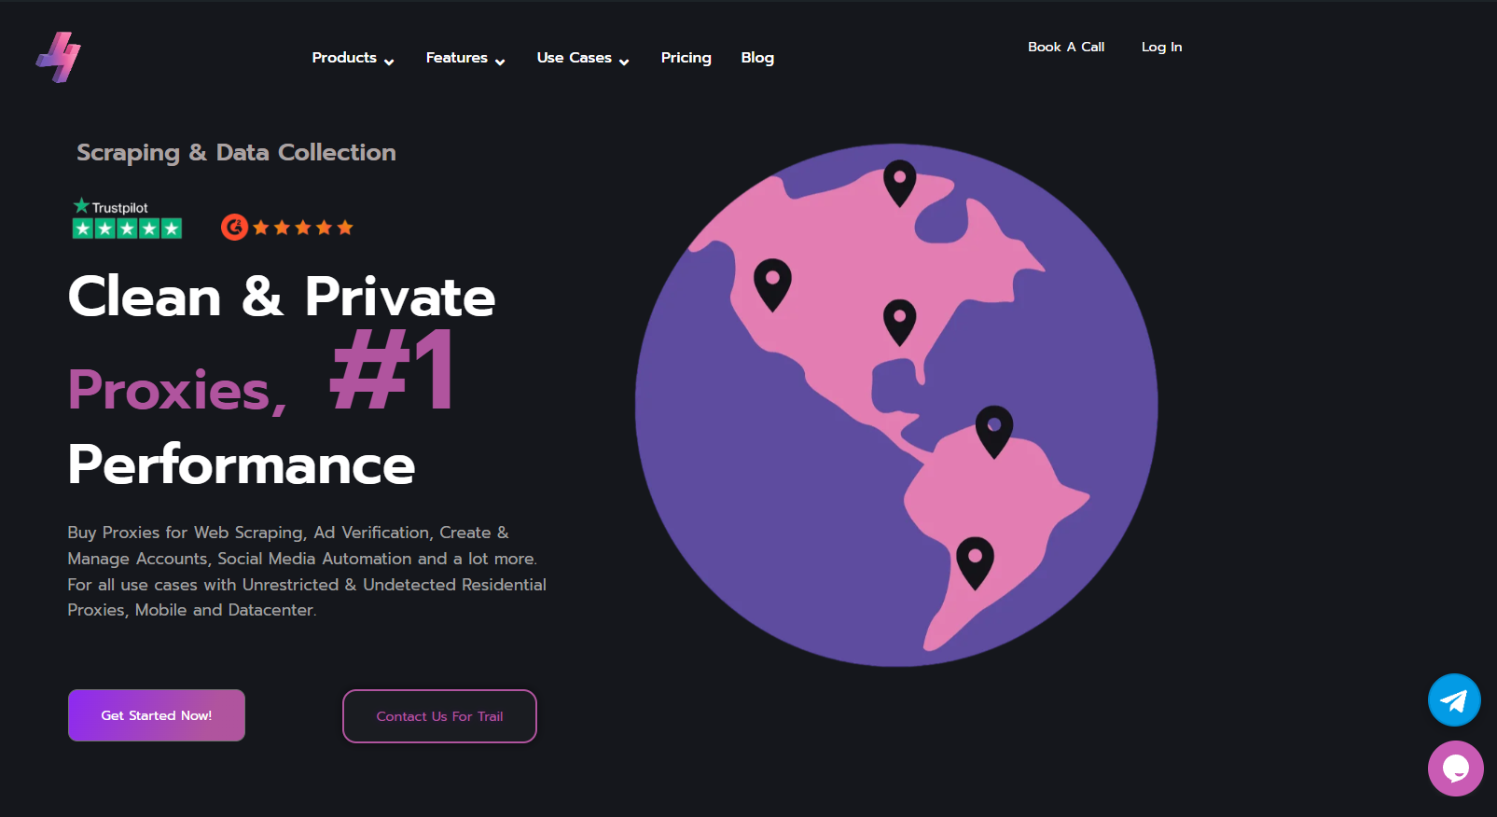Click the northernmost map pin on globe
This screenshot has height=817, width=1497.
pyautogui.click(x=900, y=183)
